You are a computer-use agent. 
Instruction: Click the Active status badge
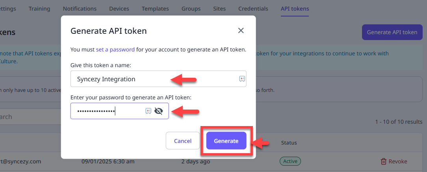(x=290, y=161)
